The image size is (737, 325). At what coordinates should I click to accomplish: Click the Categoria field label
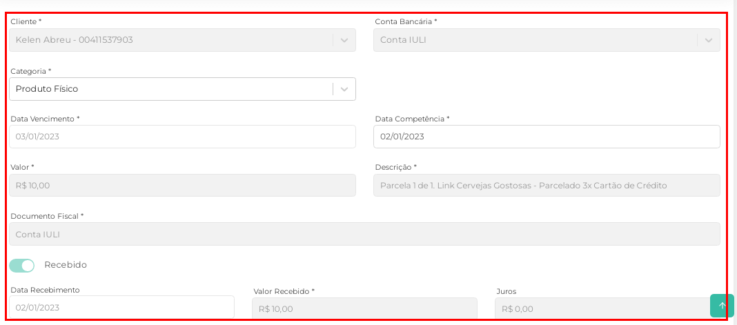[x=31, y=71]
